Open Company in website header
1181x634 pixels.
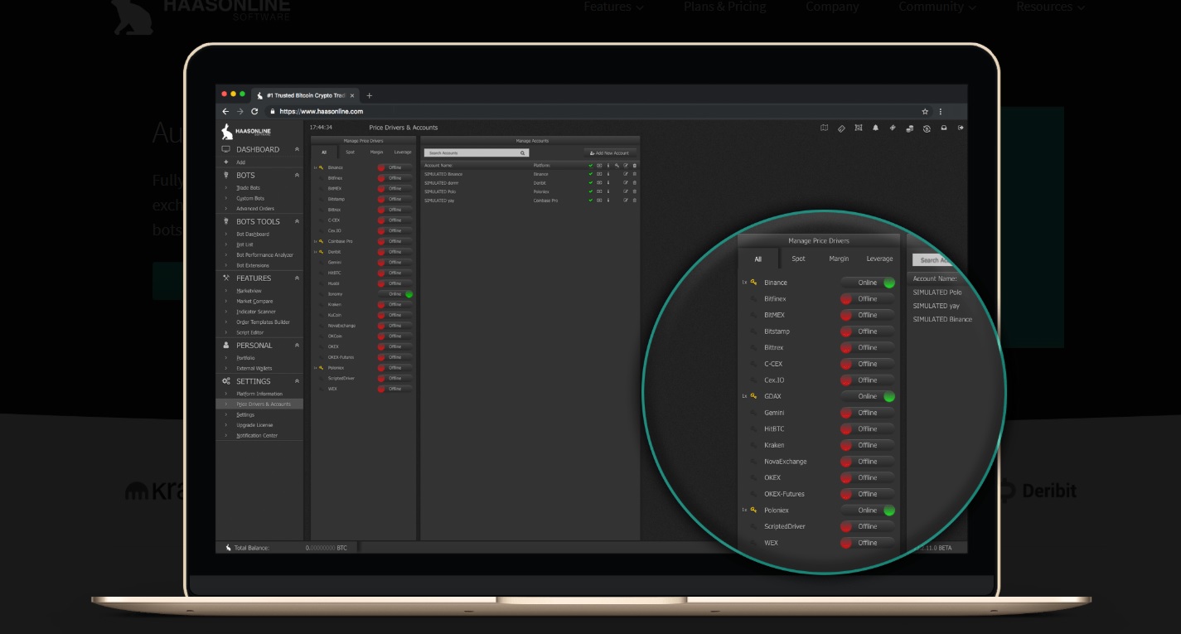click(x=832, y=7)
